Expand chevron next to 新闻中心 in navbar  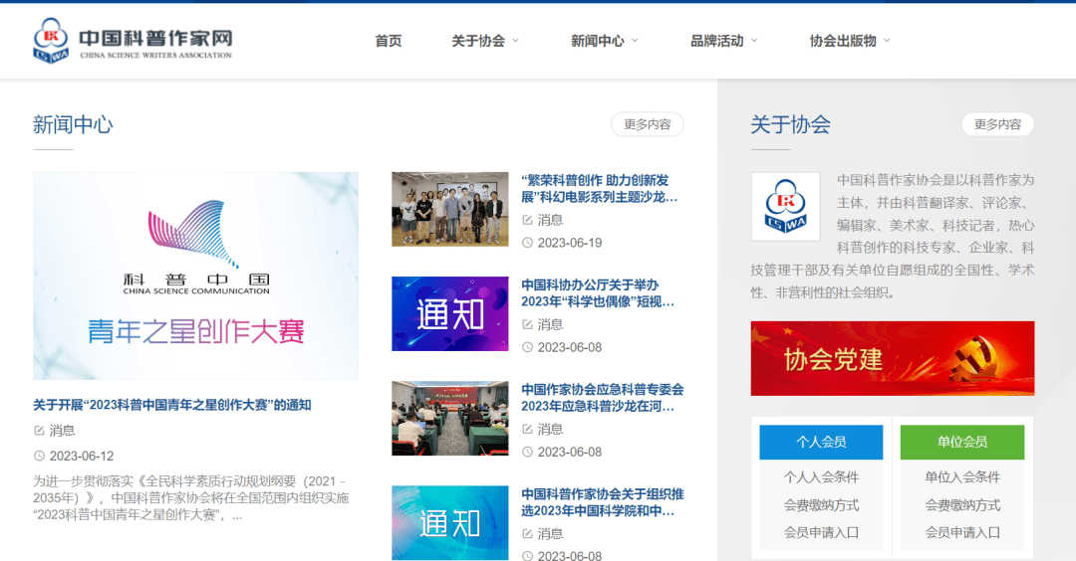click(635, 41)
